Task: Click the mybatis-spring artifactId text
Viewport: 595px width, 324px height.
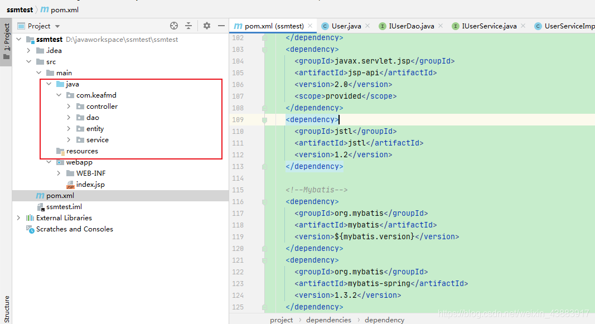Action: pyautogui.click(x=379, y=283)
